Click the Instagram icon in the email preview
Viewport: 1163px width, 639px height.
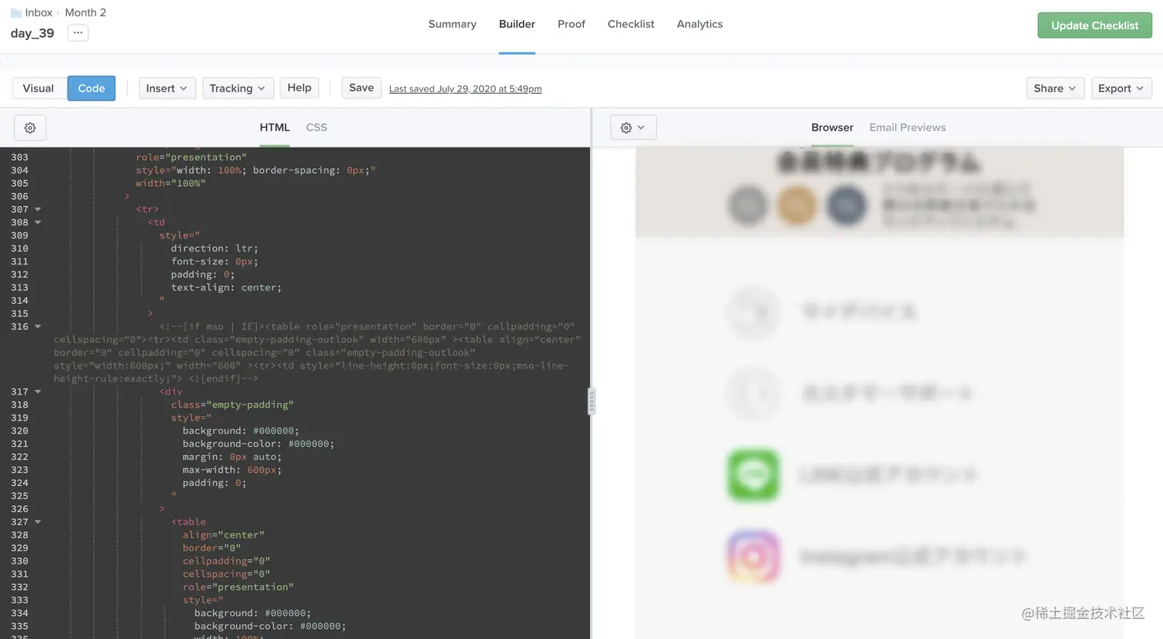(752, 556)
